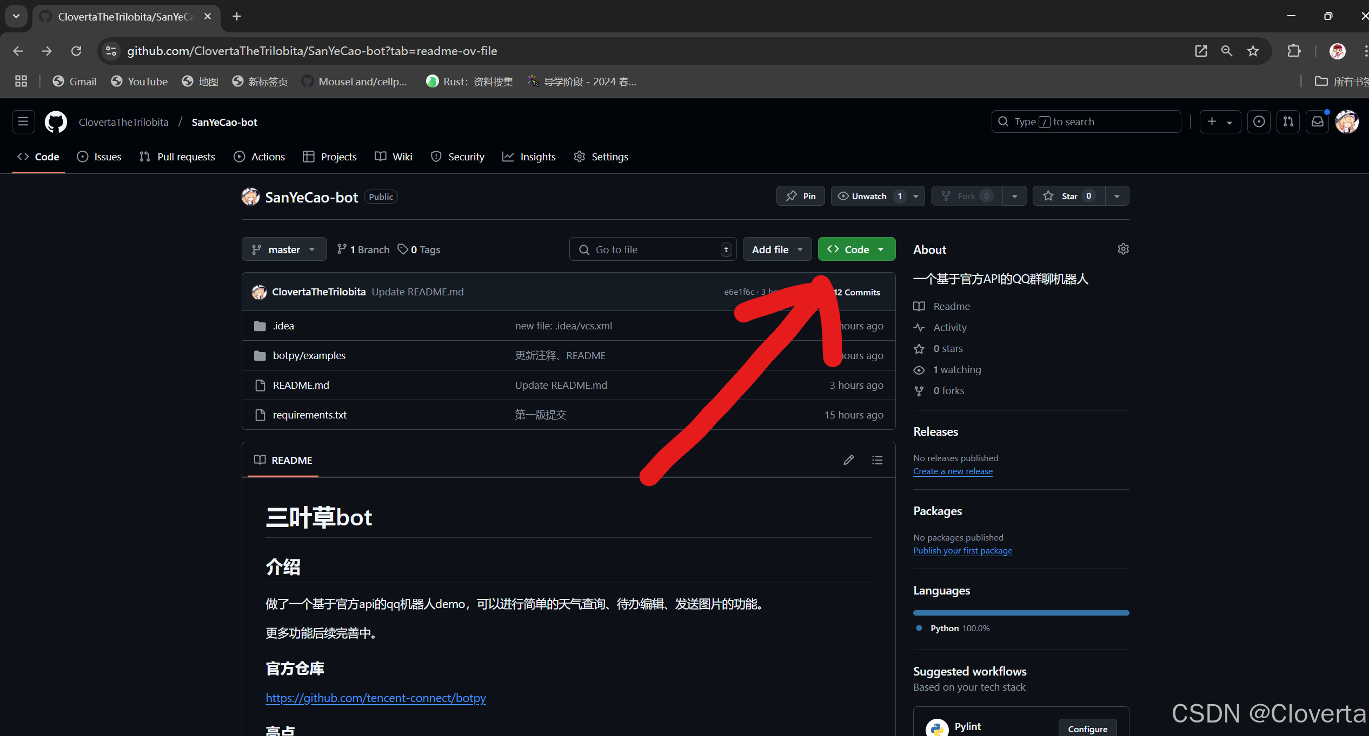This screenshot has height=736, width=1369.
Task: Expand the master branch dropdown
Action: coord(284,249)
